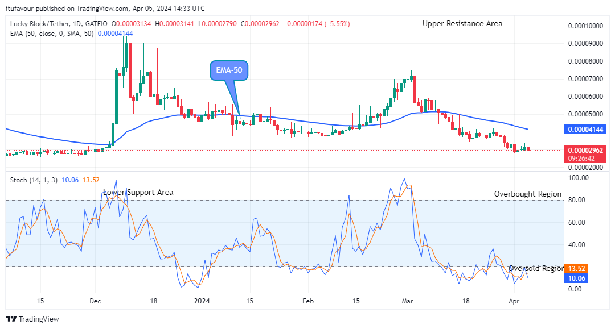Click the EMA (50, close, 0, SMA, 50) legend
The image size is (615, 329).
52,34
